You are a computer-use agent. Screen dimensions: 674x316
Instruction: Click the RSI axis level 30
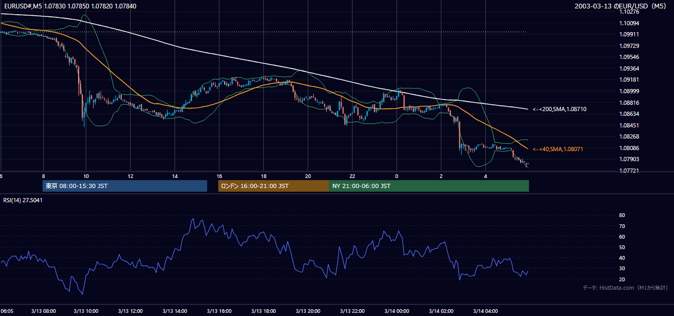click(622, 269)
